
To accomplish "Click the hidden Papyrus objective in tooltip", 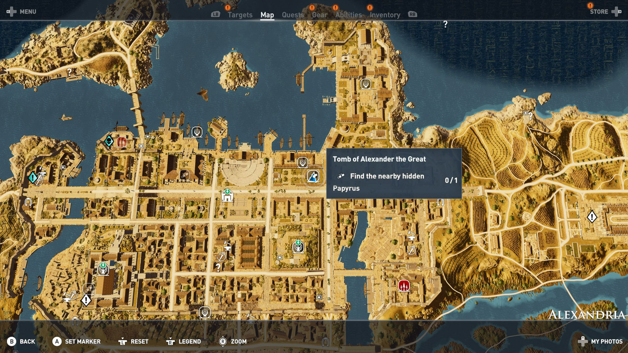I will click(387, 176).
